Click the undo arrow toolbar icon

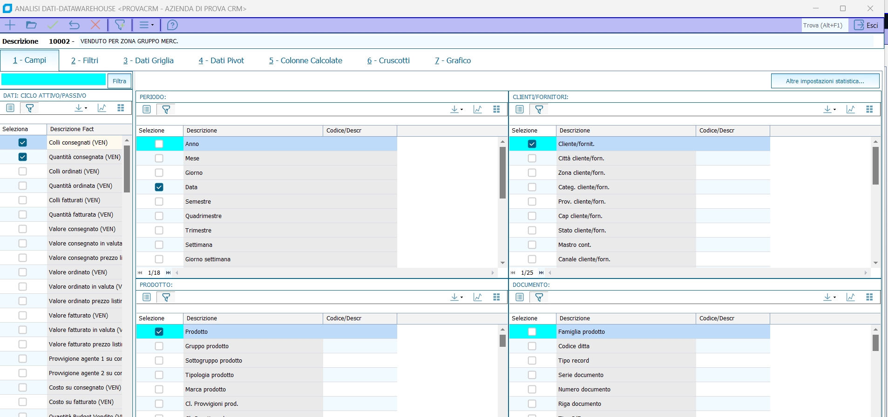pyautogui.click(x=74, y=25)
